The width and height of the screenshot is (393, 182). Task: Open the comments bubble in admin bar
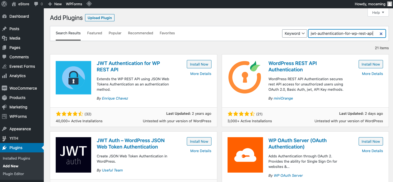click(36, 4)
